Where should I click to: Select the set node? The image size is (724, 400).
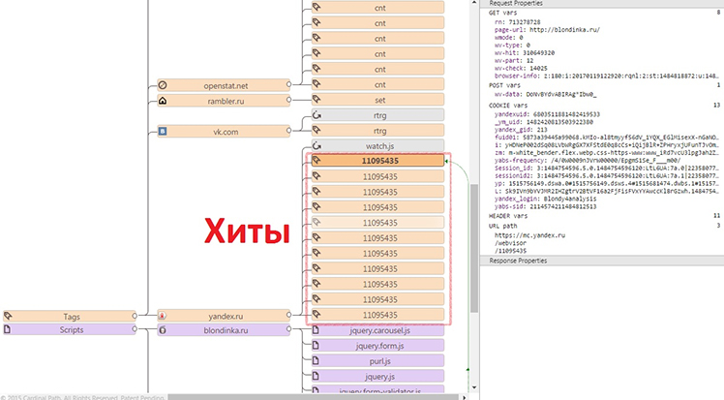pos(377,100)
